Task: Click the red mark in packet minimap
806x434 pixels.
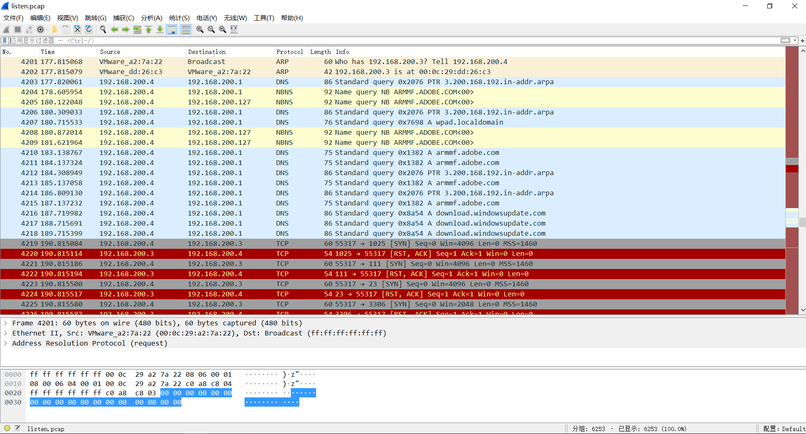Action: click(792, 168)
